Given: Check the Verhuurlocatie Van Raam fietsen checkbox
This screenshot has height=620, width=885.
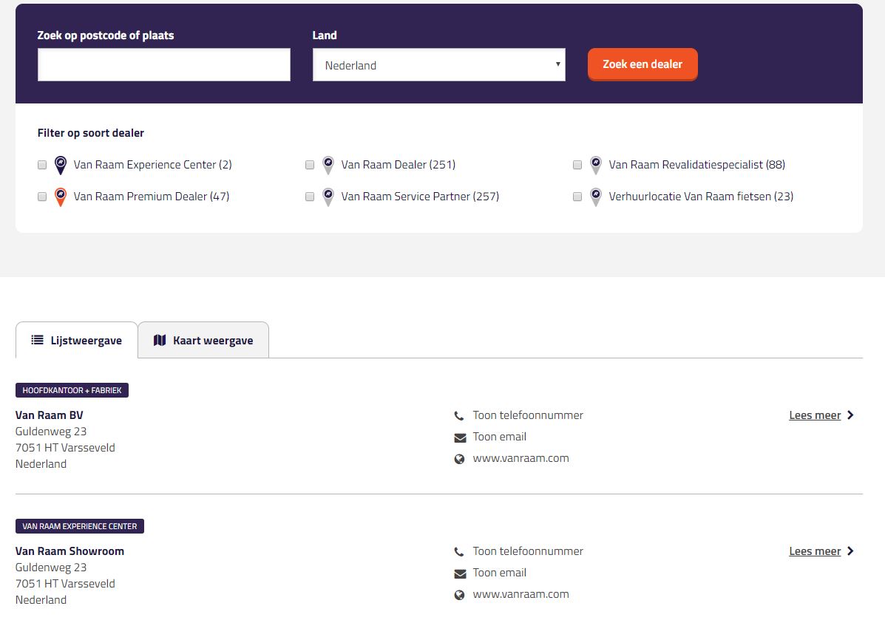Looking at the screenshot, I should pos(577,197).
